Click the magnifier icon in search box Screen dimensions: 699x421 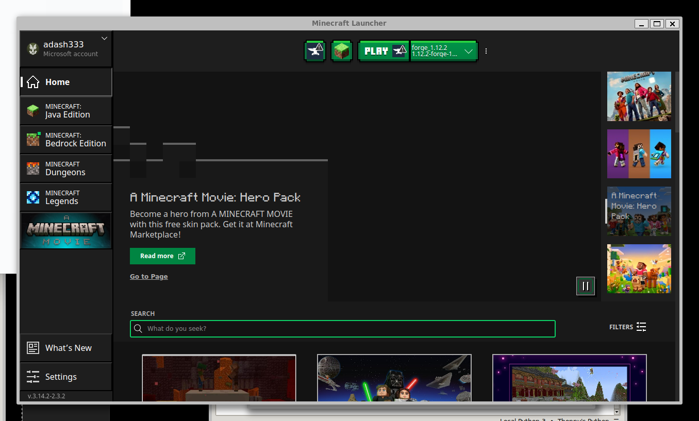(x=138, y=329)
